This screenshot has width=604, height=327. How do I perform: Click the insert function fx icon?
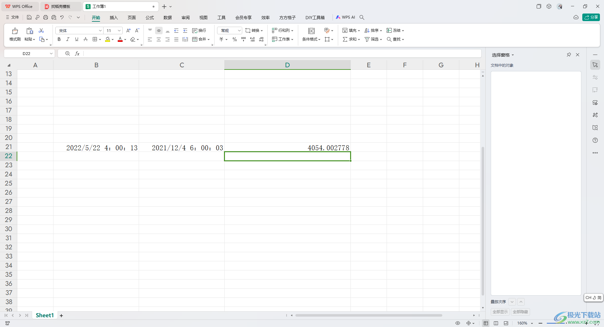tap(77, 54)
